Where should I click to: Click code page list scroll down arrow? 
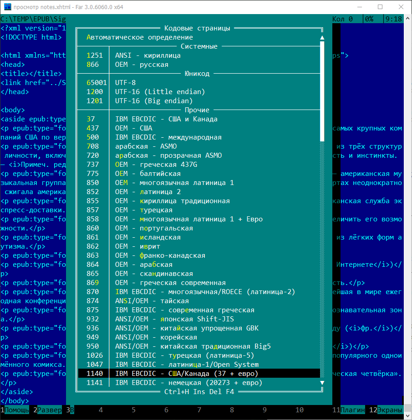322,383
